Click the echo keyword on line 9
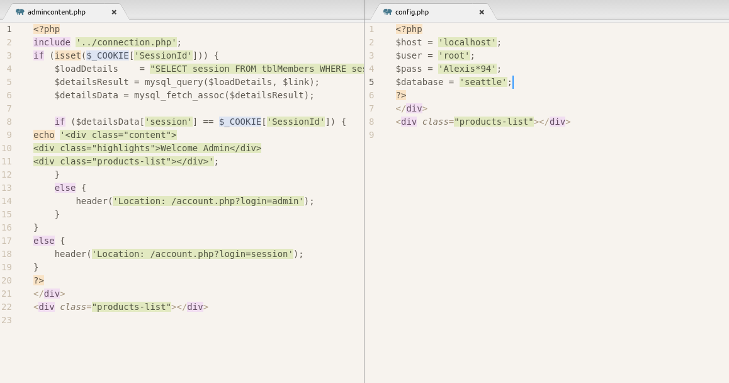729x383 pixels. click(x=44, y=135)
